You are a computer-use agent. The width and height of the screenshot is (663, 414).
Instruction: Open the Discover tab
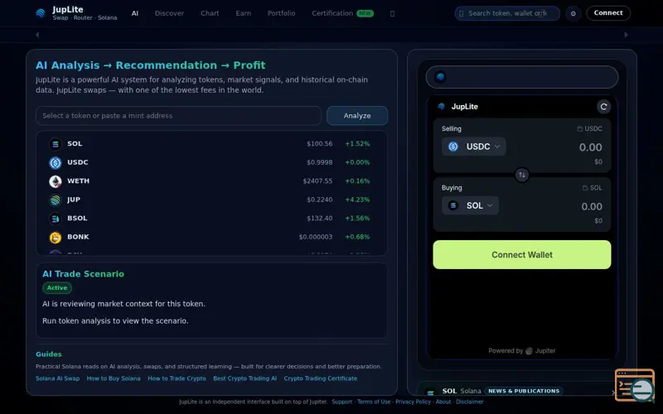[x=169, y=13]
